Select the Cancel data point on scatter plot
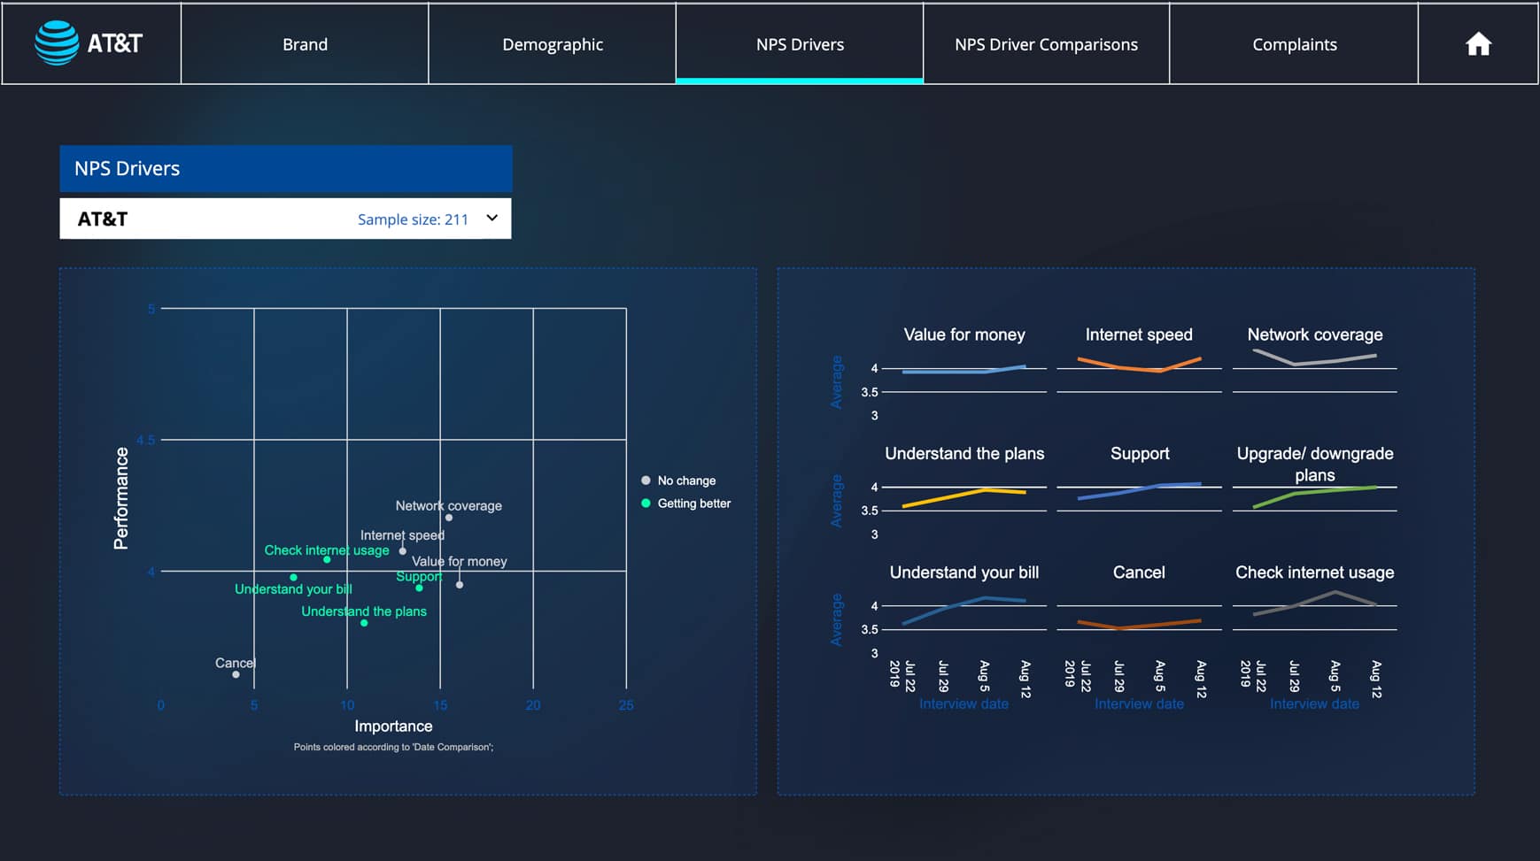Image resolution: width=1540 pixels, height=861 pixels. pos(236,674)
